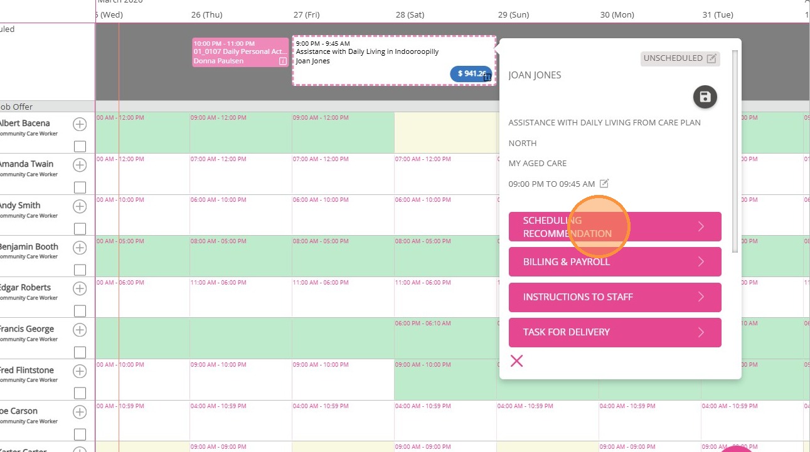810x452 pixels.
Task: Click the Benjamin Booth worker name
Action: tap(28, 246)
